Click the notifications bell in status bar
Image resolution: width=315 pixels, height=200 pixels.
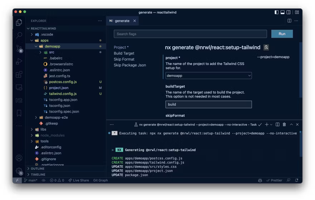pos(296,180)
